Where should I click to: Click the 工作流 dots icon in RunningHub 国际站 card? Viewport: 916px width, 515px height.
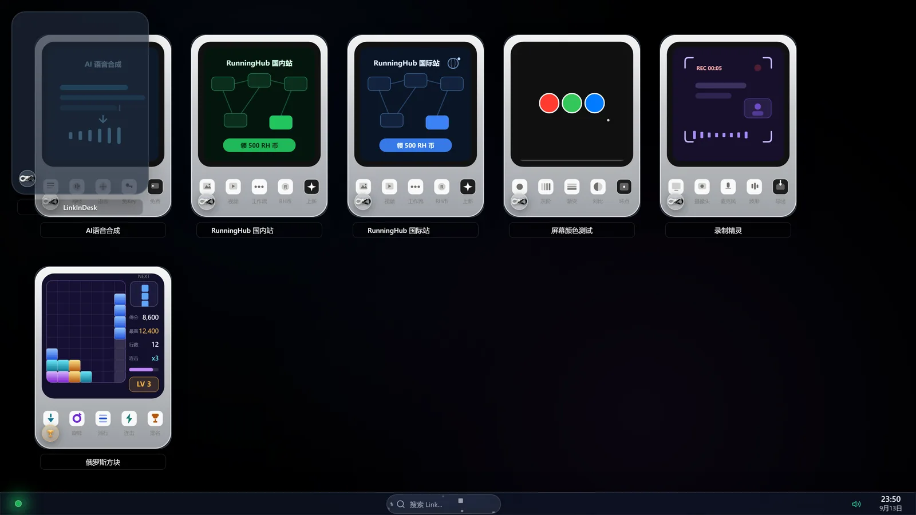[416, 187]
